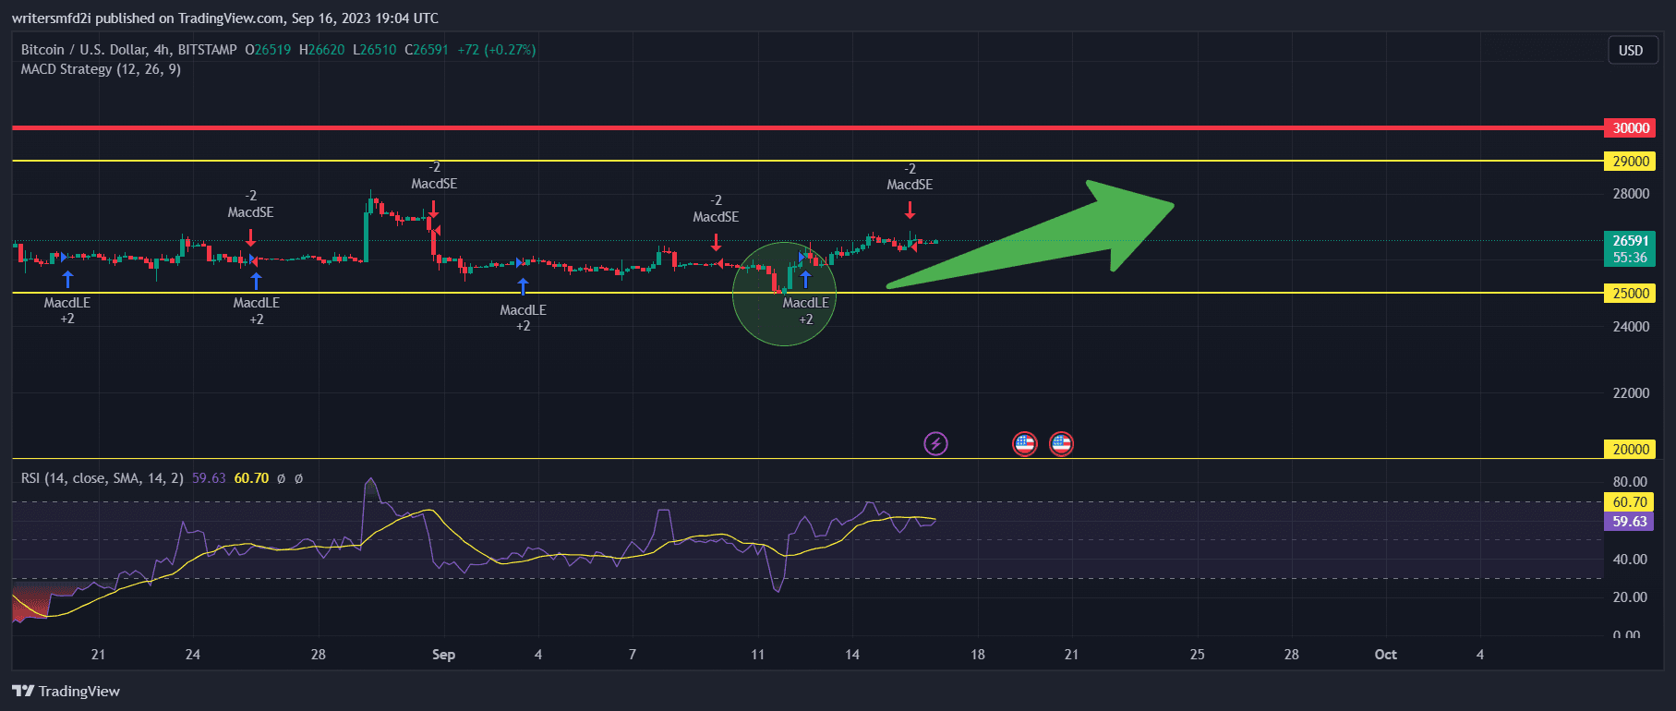The width and height of the screenshot is (1676, 711).
Task: Click the red 30000 price label
Action: [x=1630, y=128]
